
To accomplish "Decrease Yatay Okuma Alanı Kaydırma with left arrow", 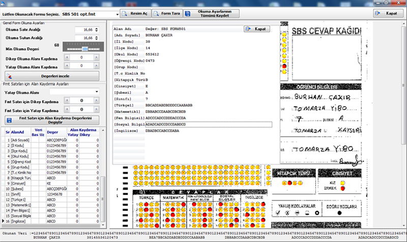I will tap(67, 66).
